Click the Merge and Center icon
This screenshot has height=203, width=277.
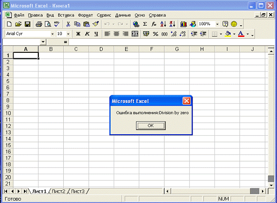click(x=135, y=34)
